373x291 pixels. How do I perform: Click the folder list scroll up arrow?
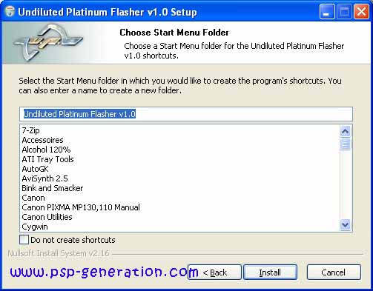(345, 131)
